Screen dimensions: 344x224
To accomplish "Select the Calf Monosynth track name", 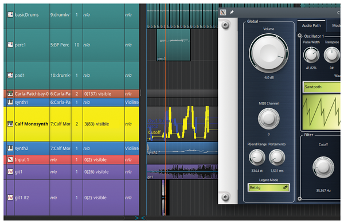I will tap(32, 124).
